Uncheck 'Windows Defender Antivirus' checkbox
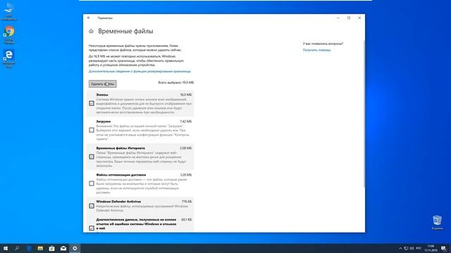451x253 pixels. (92, 206)
